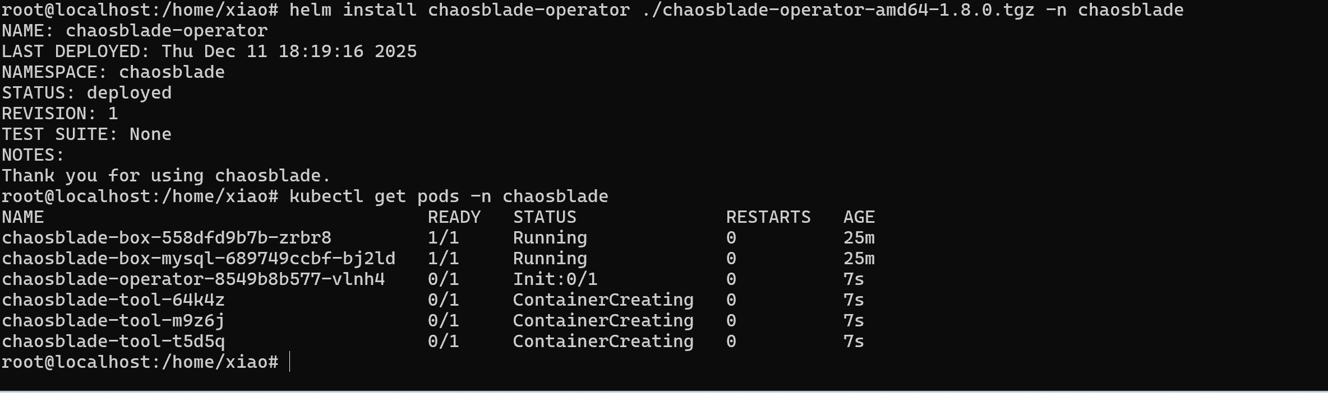Click the chaosblade-box-mysql-689749ccbf-bj2ld pod name
This screenshot has width=1328, height=393.
tap(199, 259)
